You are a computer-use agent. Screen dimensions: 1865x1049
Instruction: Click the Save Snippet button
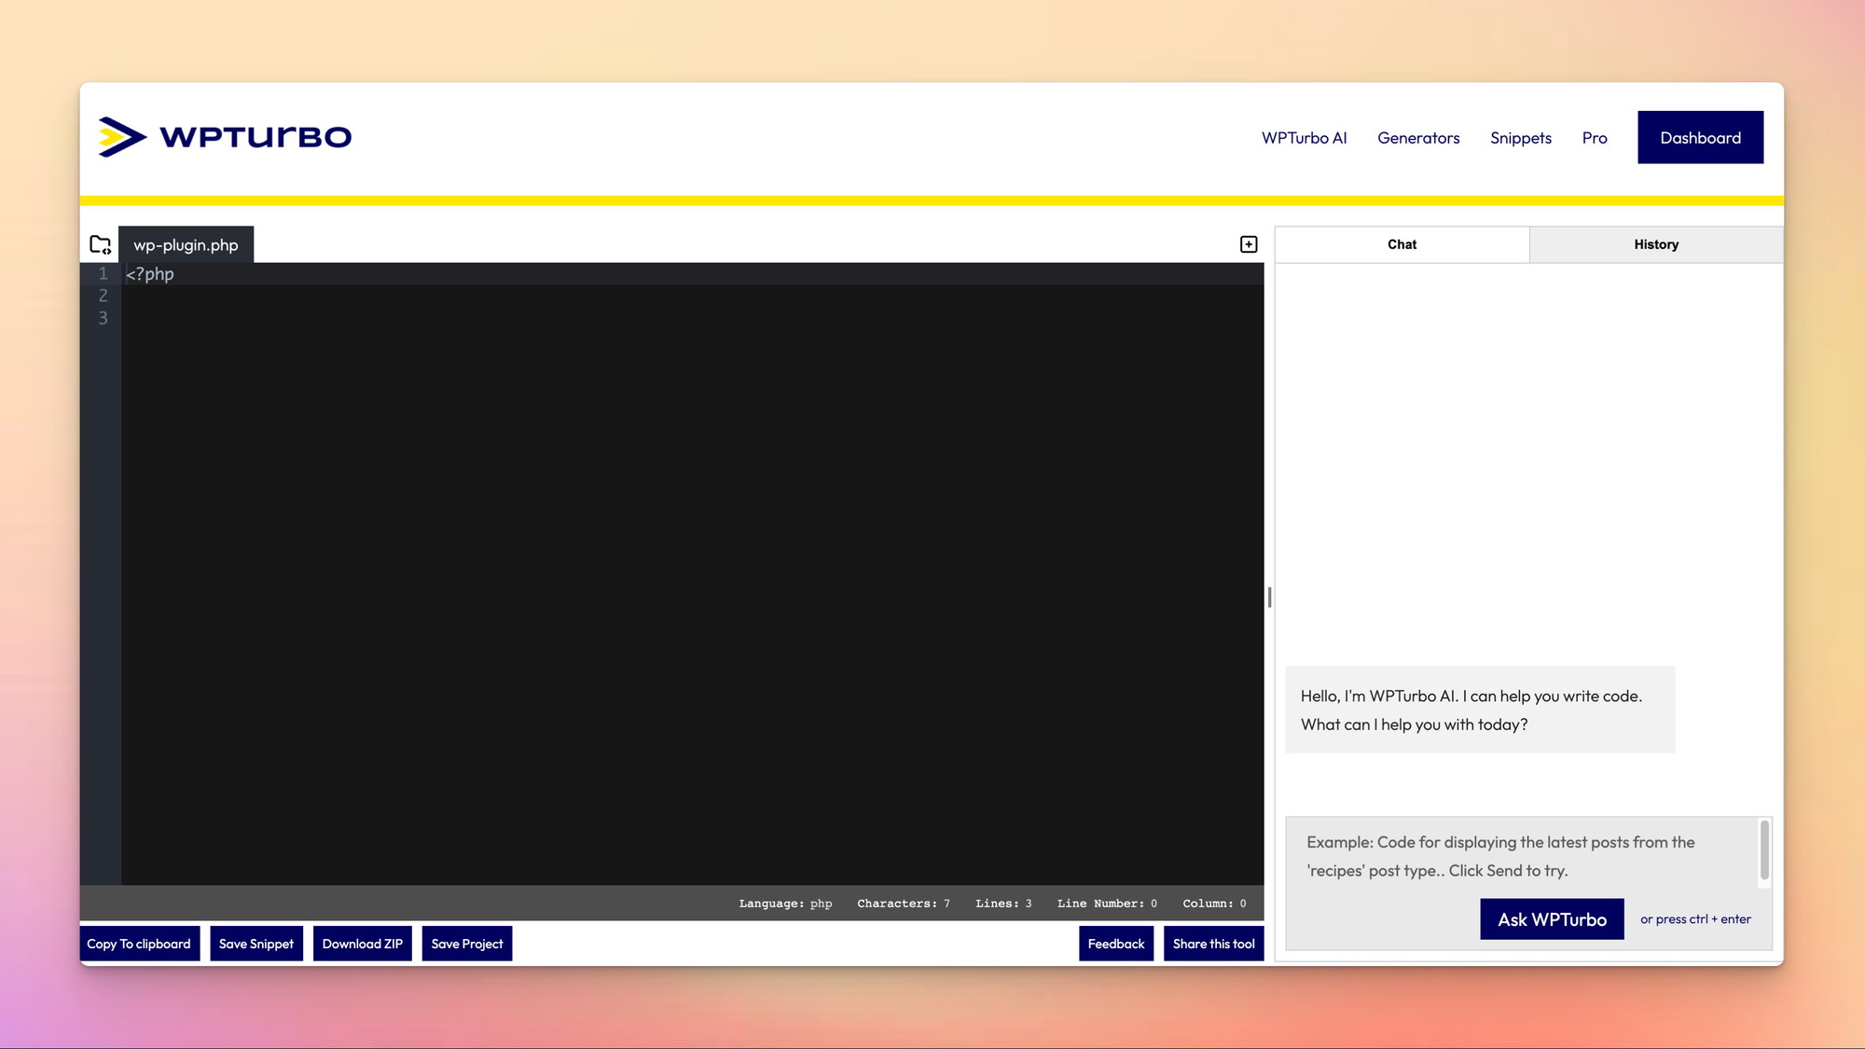click(255, 943)
